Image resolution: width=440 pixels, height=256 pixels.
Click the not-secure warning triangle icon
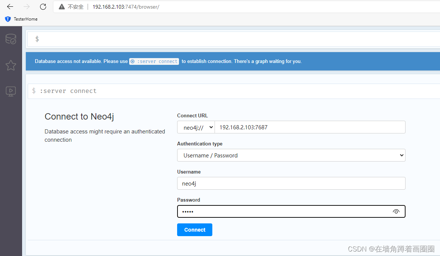pos(62,7)
